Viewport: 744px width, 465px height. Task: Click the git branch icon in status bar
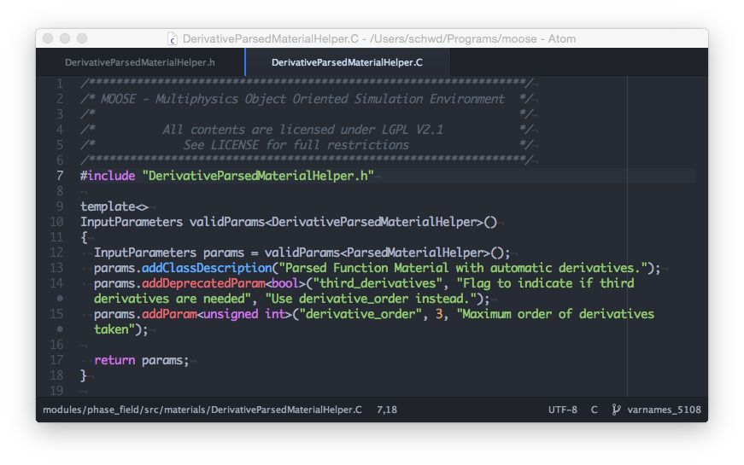click(x=616, y=410)
